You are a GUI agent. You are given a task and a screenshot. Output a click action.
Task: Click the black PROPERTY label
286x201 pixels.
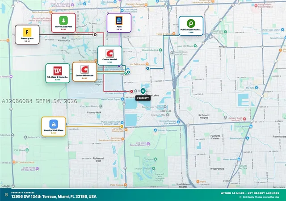143,98
